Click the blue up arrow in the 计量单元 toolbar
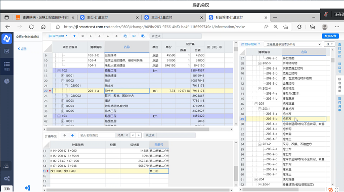The height and width of the screenshot is (192, 344). pos(72,136)
